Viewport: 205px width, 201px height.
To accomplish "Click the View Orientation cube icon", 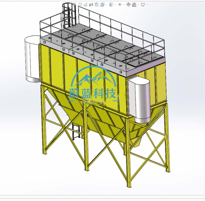I will pyautogui.click(x=102, y=5).
